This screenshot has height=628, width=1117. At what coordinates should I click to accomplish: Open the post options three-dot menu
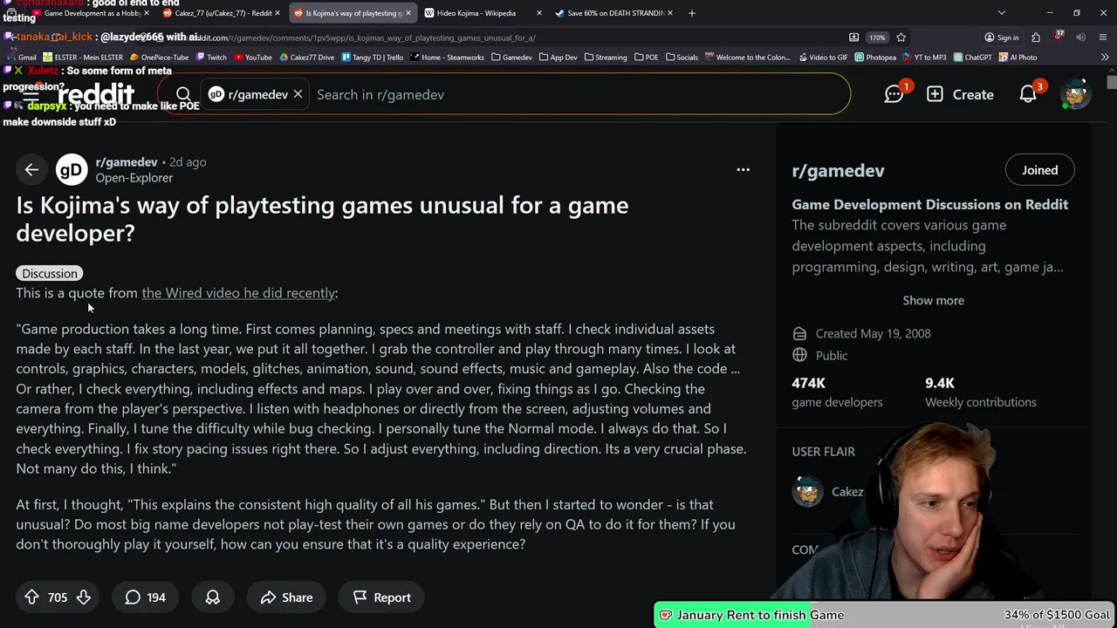(743, 170)
